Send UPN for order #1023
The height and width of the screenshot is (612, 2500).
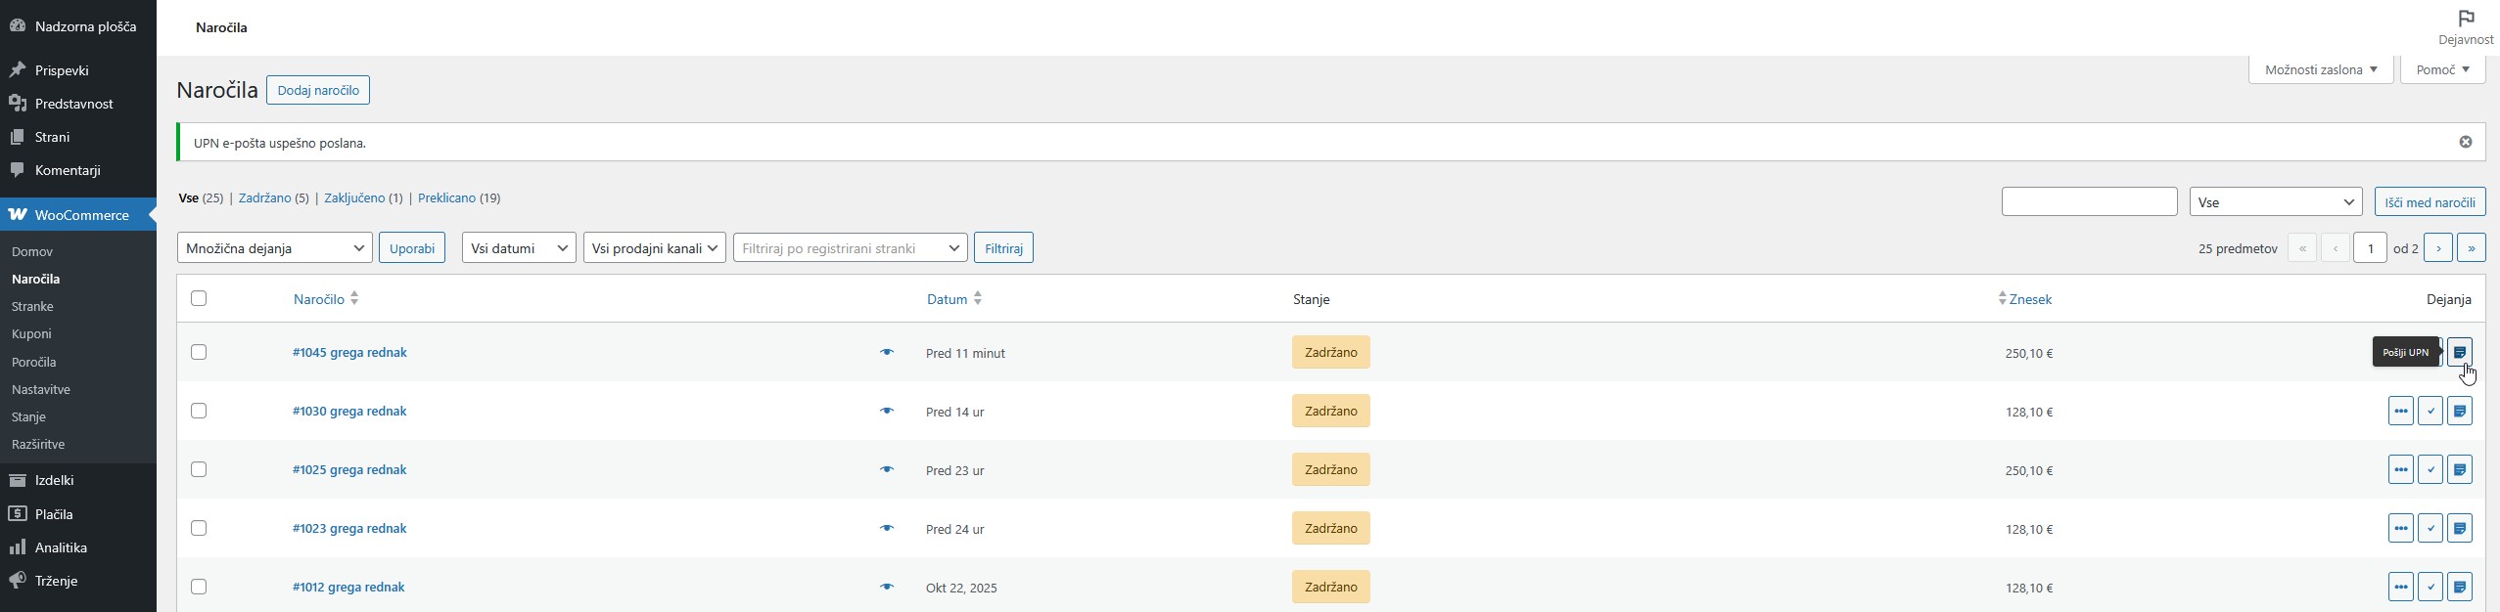tap(2459, 528)
